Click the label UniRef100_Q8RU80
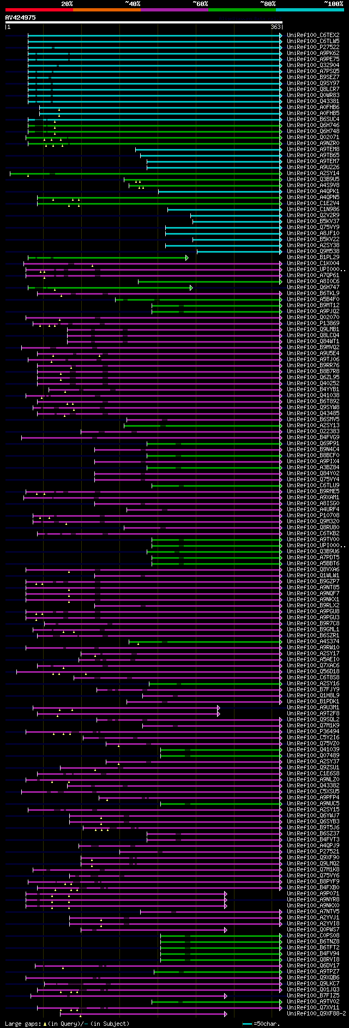Screen dimensions: 349x1028 point(313,527)
